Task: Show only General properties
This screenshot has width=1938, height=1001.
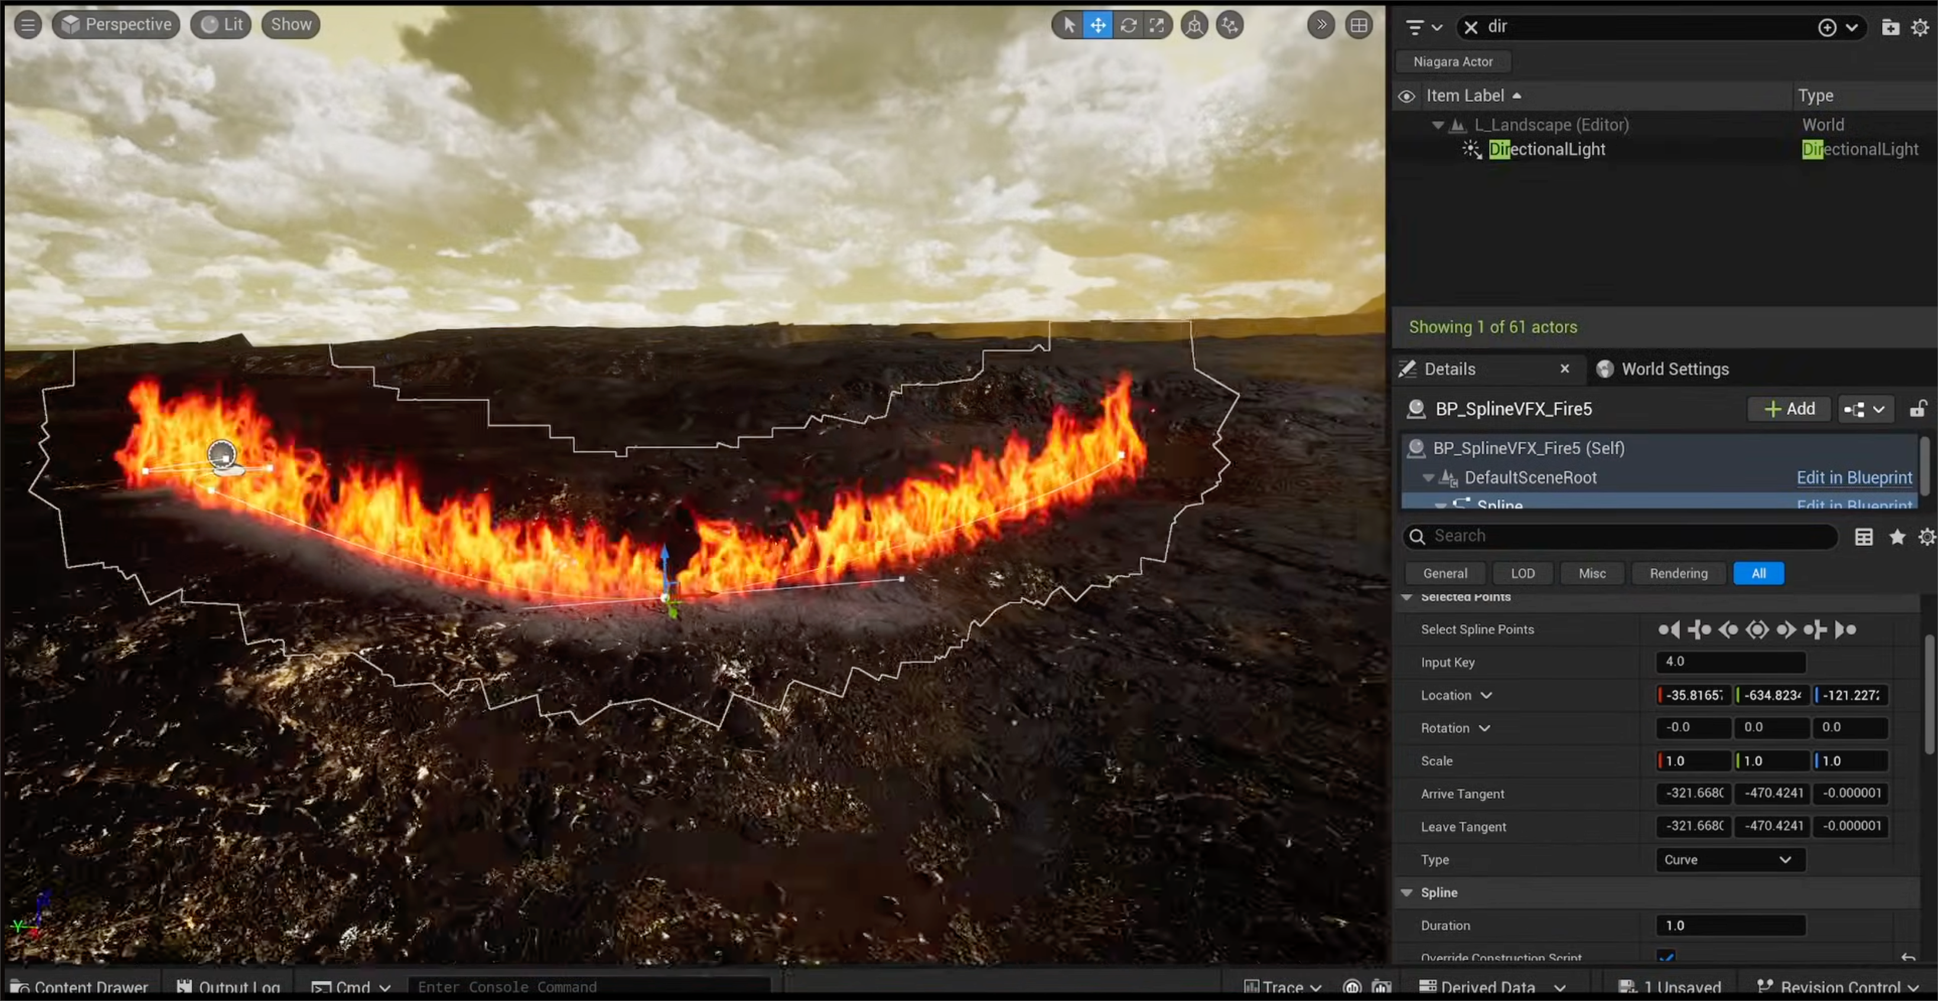Action: tap(1445, 573)
